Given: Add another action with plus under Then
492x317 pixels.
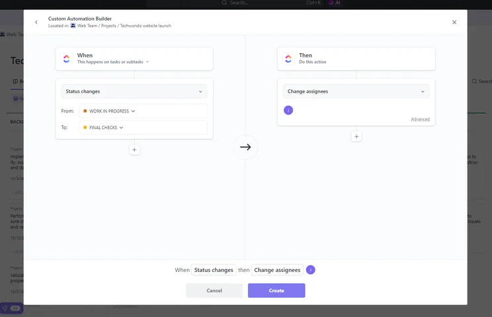Looking at the screenshot, I should click(x=356, y=136).
